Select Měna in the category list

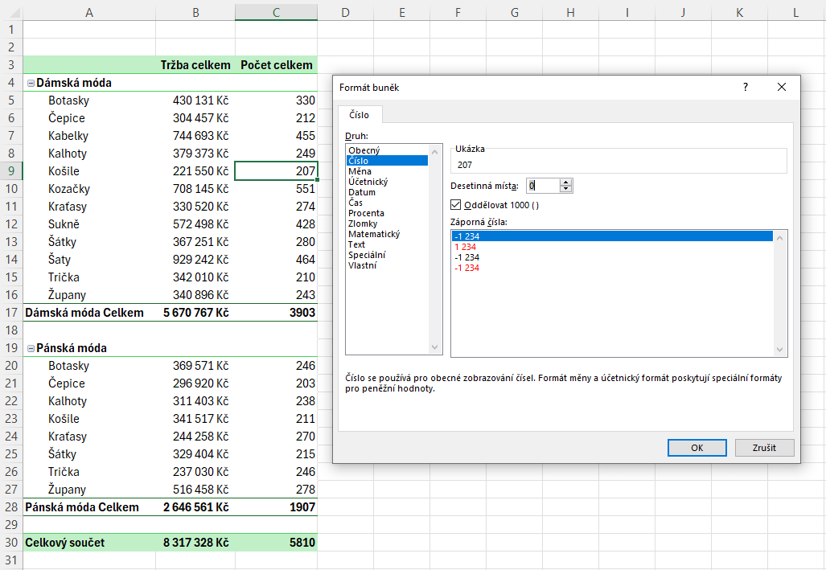[x=360, y=171]
